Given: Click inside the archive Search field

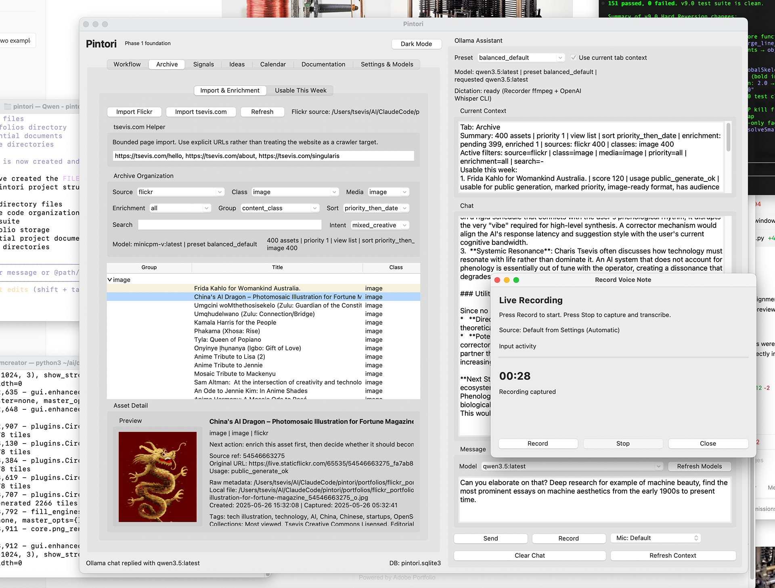Looking at the screenshot, I should (229, 225).
